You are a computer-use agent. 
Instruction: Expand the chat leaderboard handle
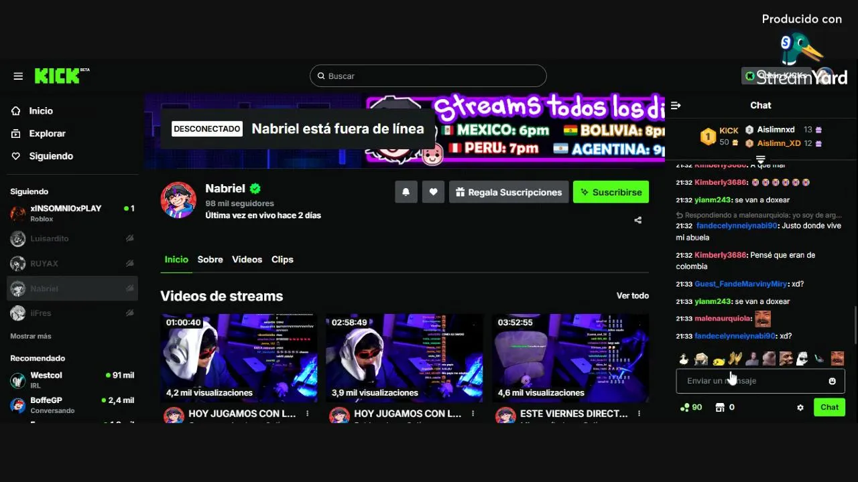coord(761,159)
